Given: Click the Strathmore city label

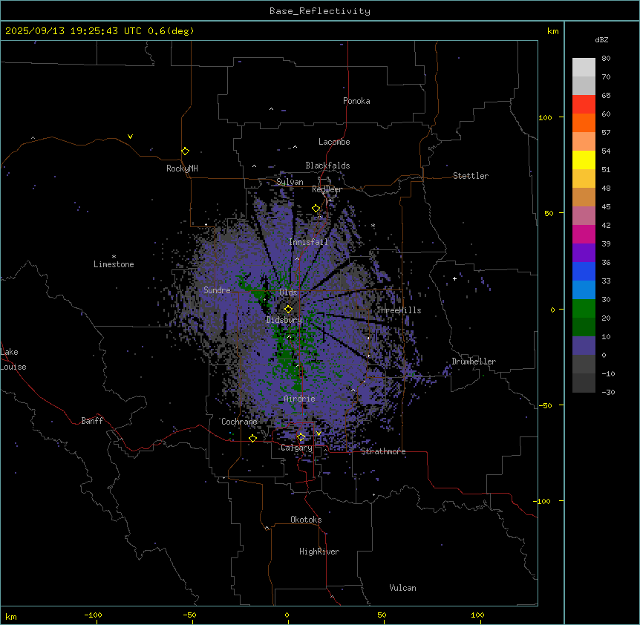Looking at the screenshot, I should [x=383, y=451].
